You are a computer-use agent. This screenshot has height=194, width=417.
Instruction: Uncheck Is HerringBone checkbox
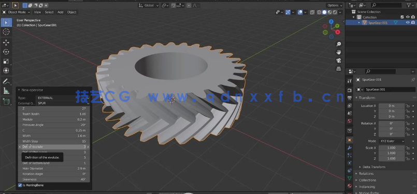[x=20, y=185]
